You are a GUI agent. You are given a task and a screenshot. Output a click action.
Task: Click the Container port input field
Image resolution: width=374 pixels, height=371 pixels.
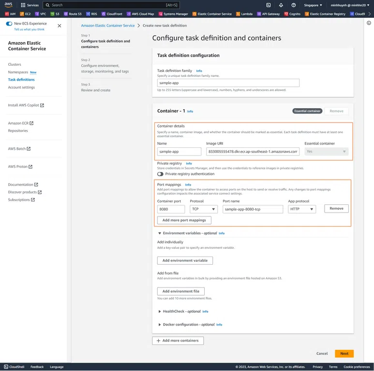click(171, 209)
